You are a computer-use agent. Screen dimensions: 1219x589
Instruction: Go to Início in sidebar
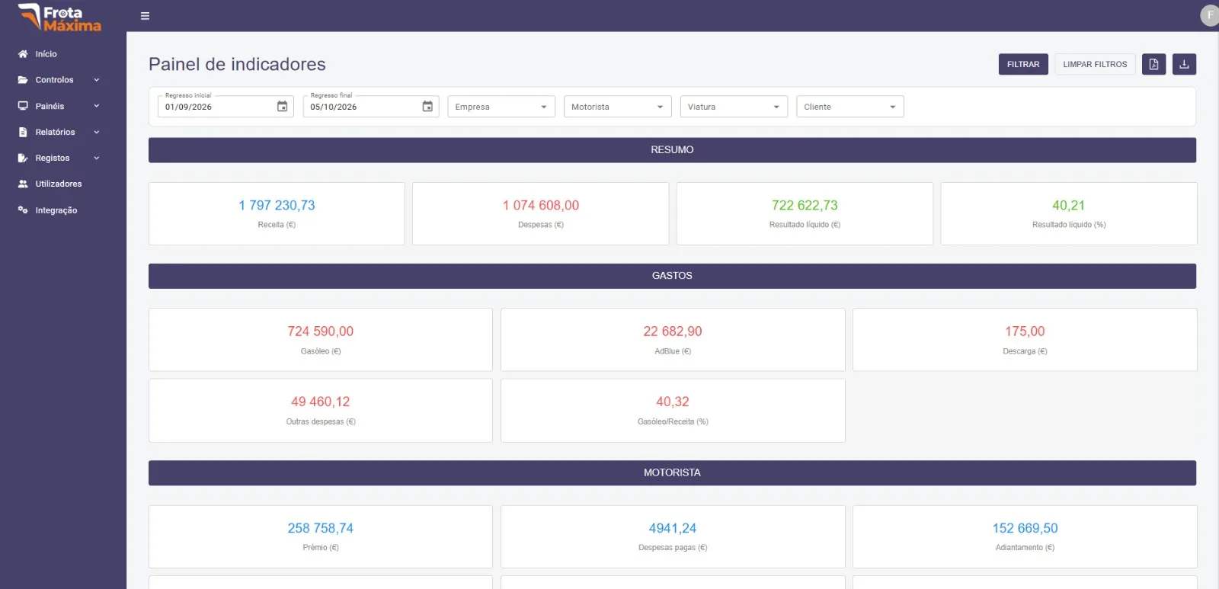(x=46, y=54)
